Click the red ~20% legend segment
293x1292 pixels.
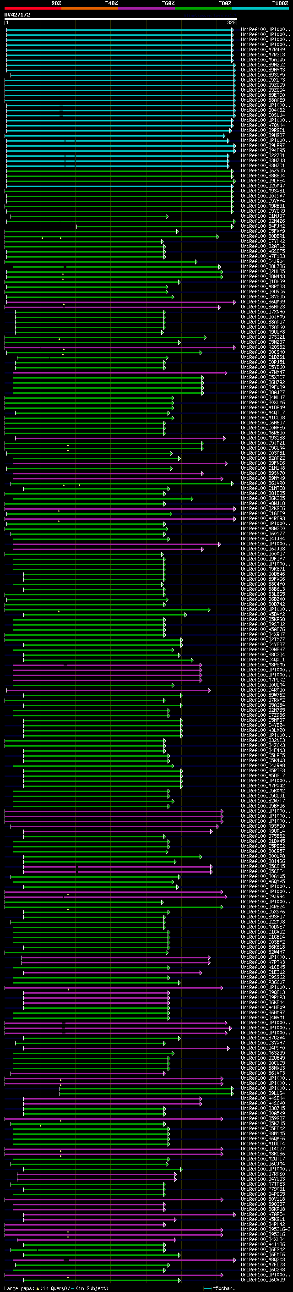pos(33,9)
